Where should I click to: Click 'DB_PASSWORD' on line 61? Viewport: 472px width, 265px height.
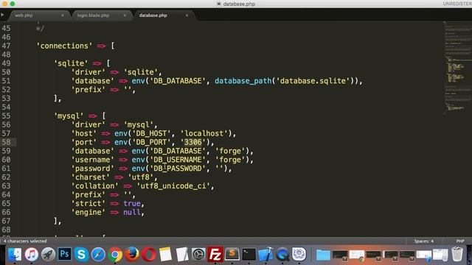click(x=178, y=169)
